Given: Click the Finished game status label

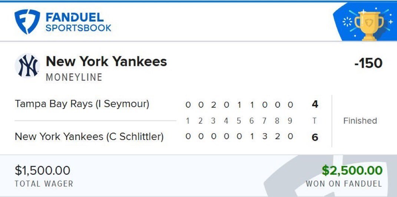Looking at the screenshot, I should tap(360, 121).
